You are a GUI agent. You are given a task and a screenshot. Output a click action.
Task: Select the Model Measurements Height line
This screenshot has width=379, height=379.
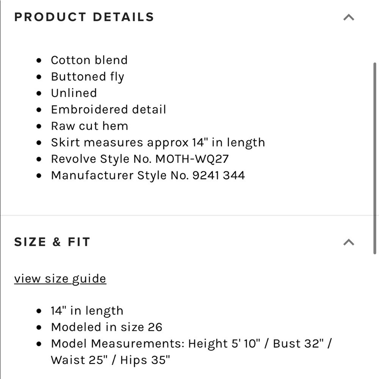pyautogui.click(x=191, y=344)
